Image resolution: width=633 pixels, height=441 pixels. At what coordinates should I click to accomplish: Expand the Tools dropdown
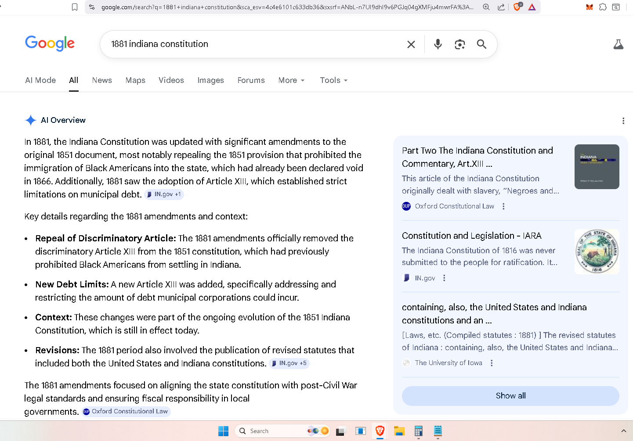pyautogui.click(x=333, y=80)
